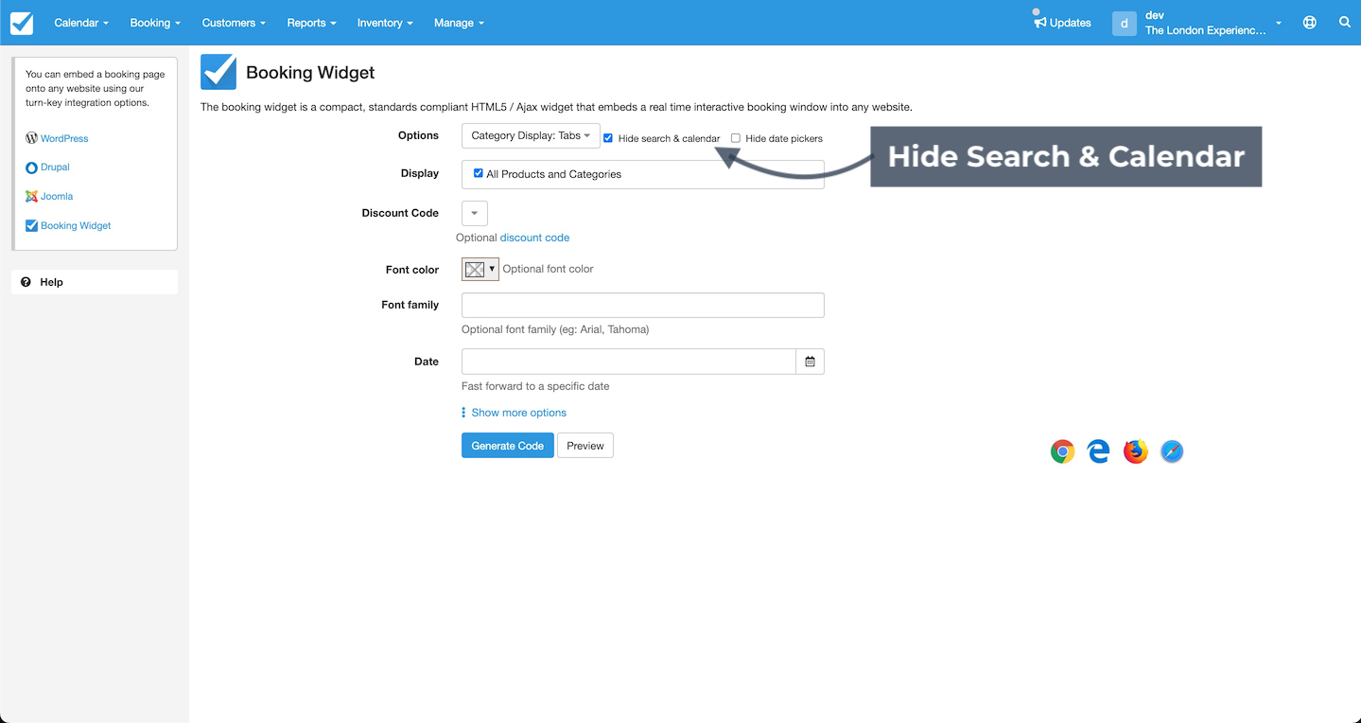Click the Date input field
The width and height of the screenshot is (1361, 723).
[629, 361]
